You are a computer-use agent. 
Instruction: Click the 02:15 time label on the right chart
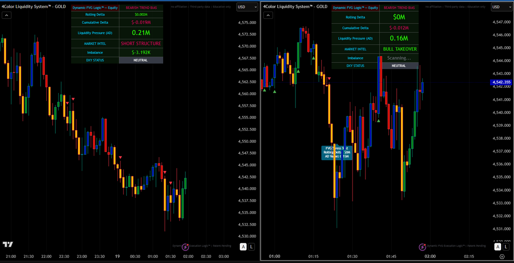tap(469, 256)
